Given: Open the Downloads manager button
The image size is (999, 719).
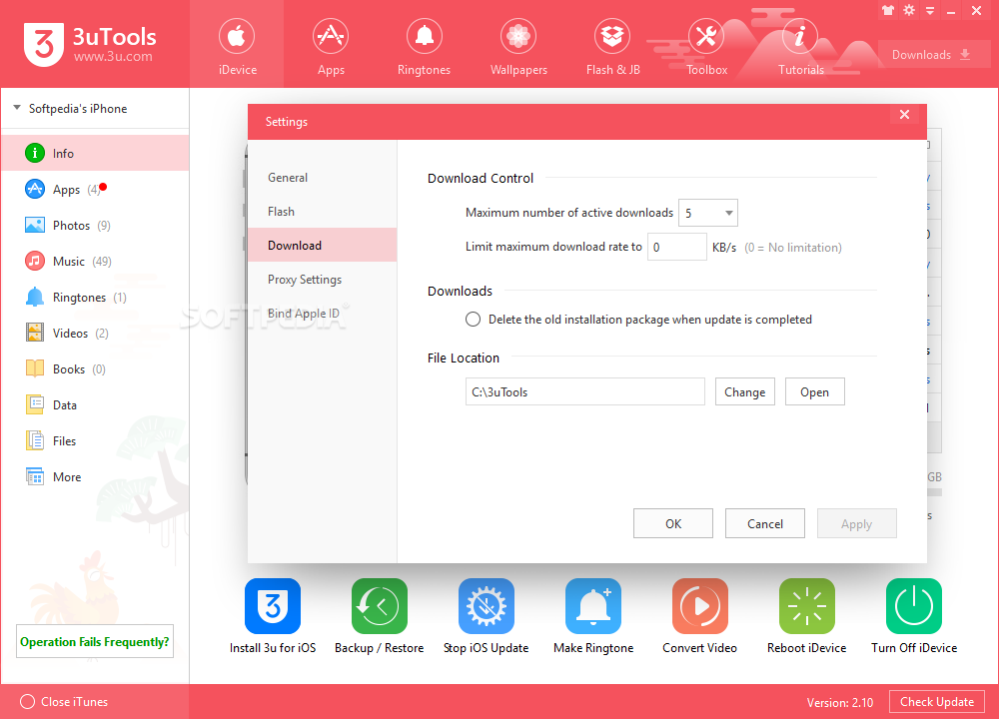Looking at the screenshot, I should 934,55.
